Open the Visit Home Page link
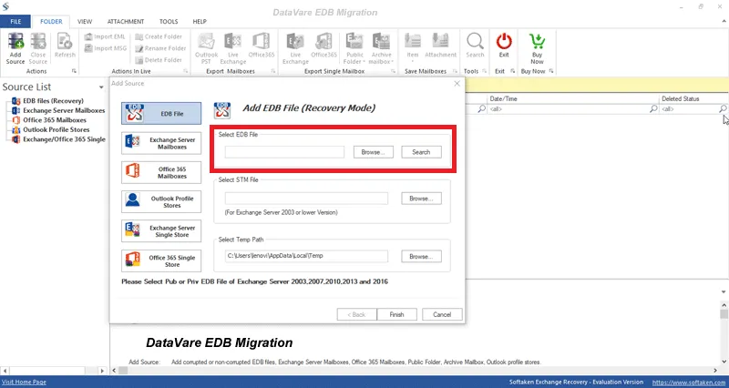 (25, 382)
